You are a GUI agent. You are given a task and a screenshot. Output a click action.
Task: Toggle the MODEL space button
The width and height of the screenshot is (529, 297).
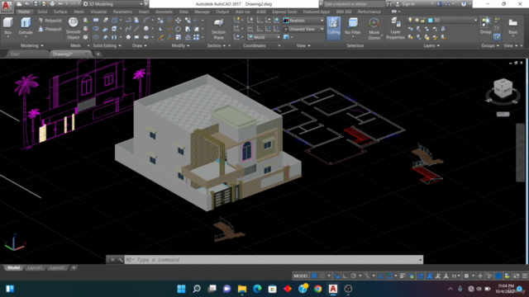[x=301, y=276]
